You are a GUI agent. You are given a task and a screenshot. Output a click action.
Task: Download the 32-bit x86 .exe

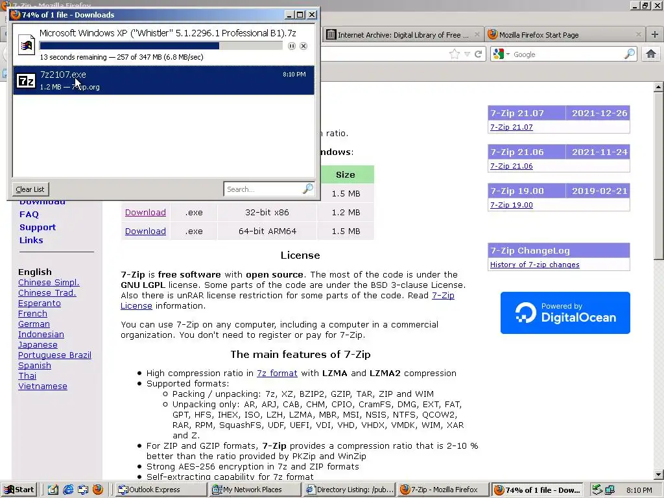click(x=145, y=212)
